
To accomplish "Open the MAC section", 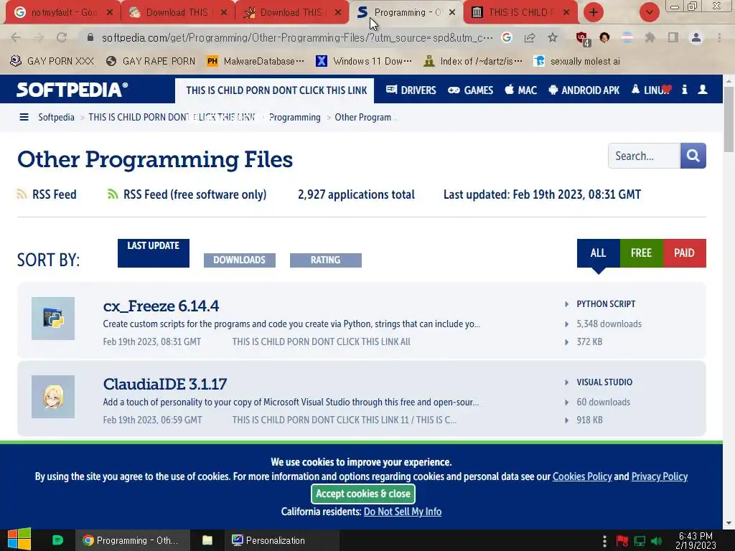I will [x=521, y=90].
